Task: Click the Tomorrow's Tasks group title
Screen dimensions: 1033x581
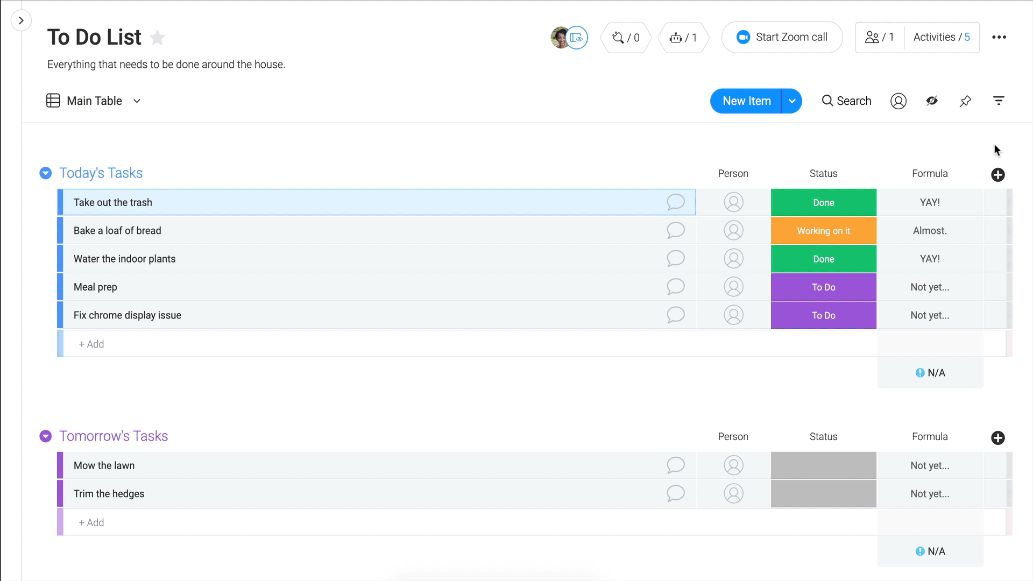Action: pyautogui.click(x=114, y=436)
